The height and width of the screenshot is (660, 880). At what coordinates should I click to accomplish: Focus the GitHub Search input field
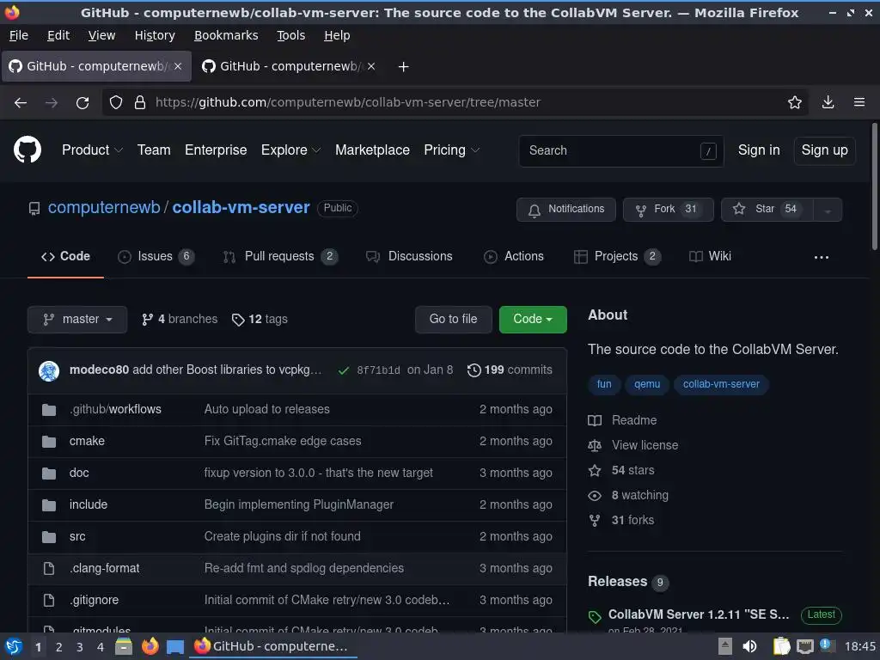(x=620, y=150)
